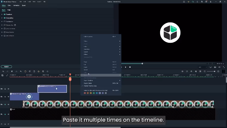Image resolution: width=227 pixels, height=128 pixels.
Task: Choose Paste from the context menu
Action: [101, 67]
